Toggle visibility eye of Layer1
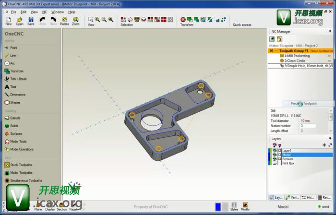 point(275,151)
